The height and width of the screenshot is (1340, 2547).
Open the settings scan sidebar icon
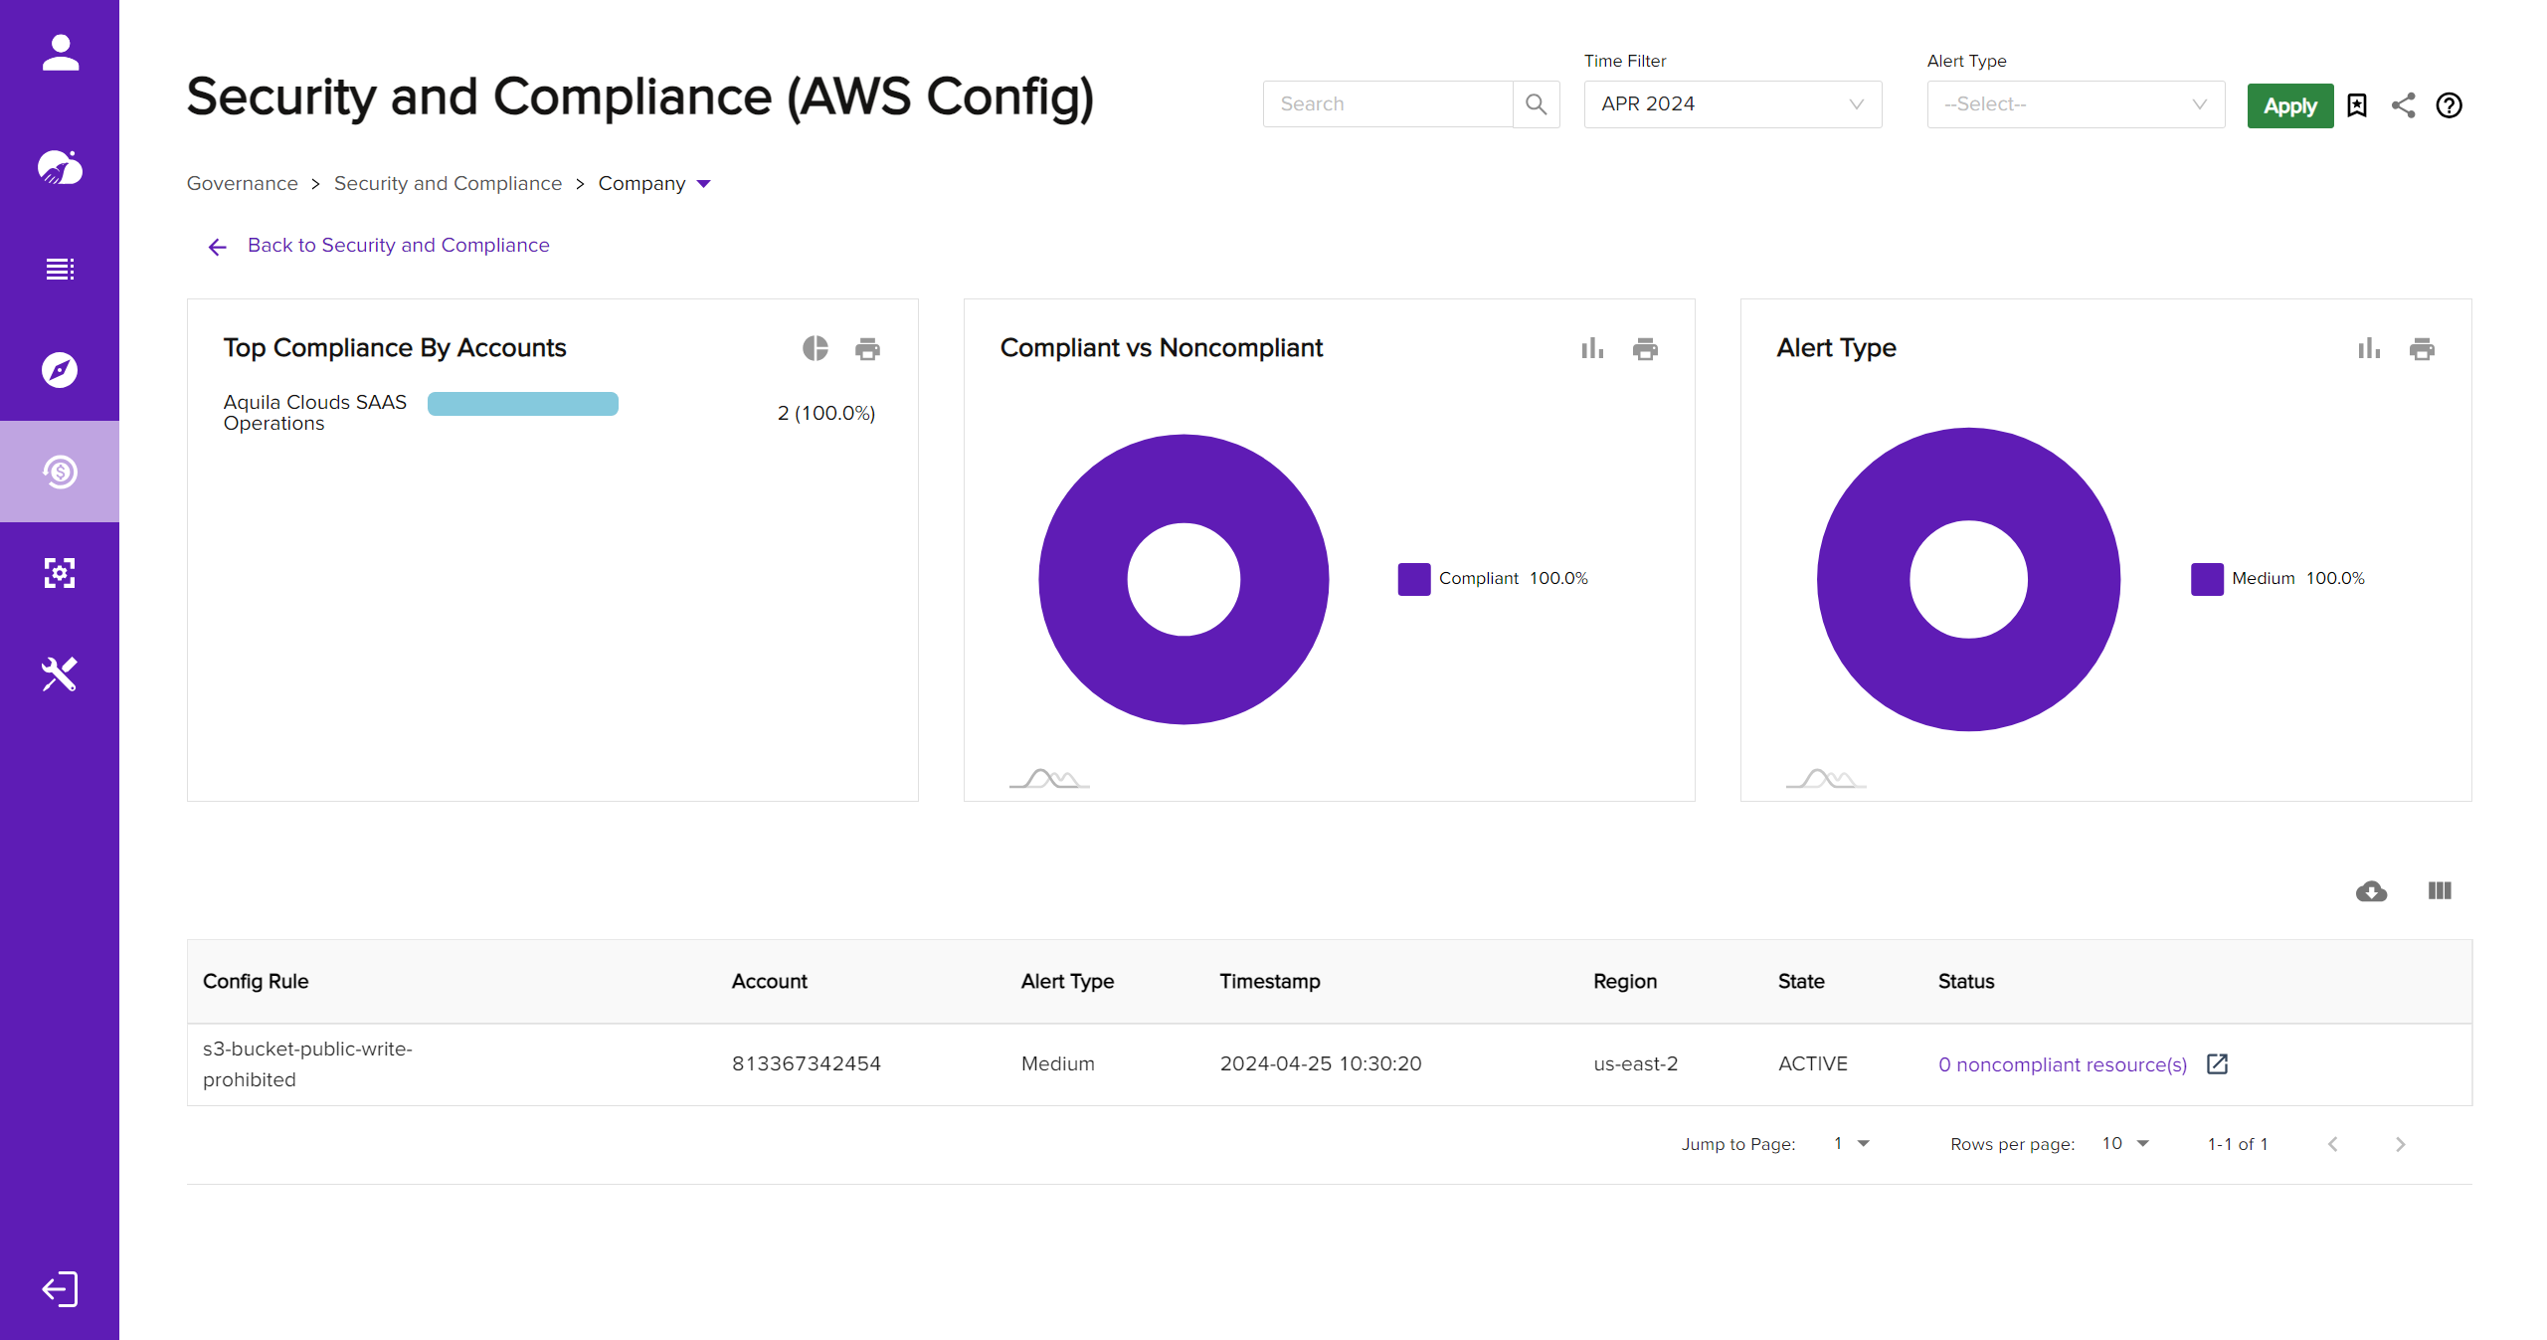pyautogui.click(x=60, y=573)
